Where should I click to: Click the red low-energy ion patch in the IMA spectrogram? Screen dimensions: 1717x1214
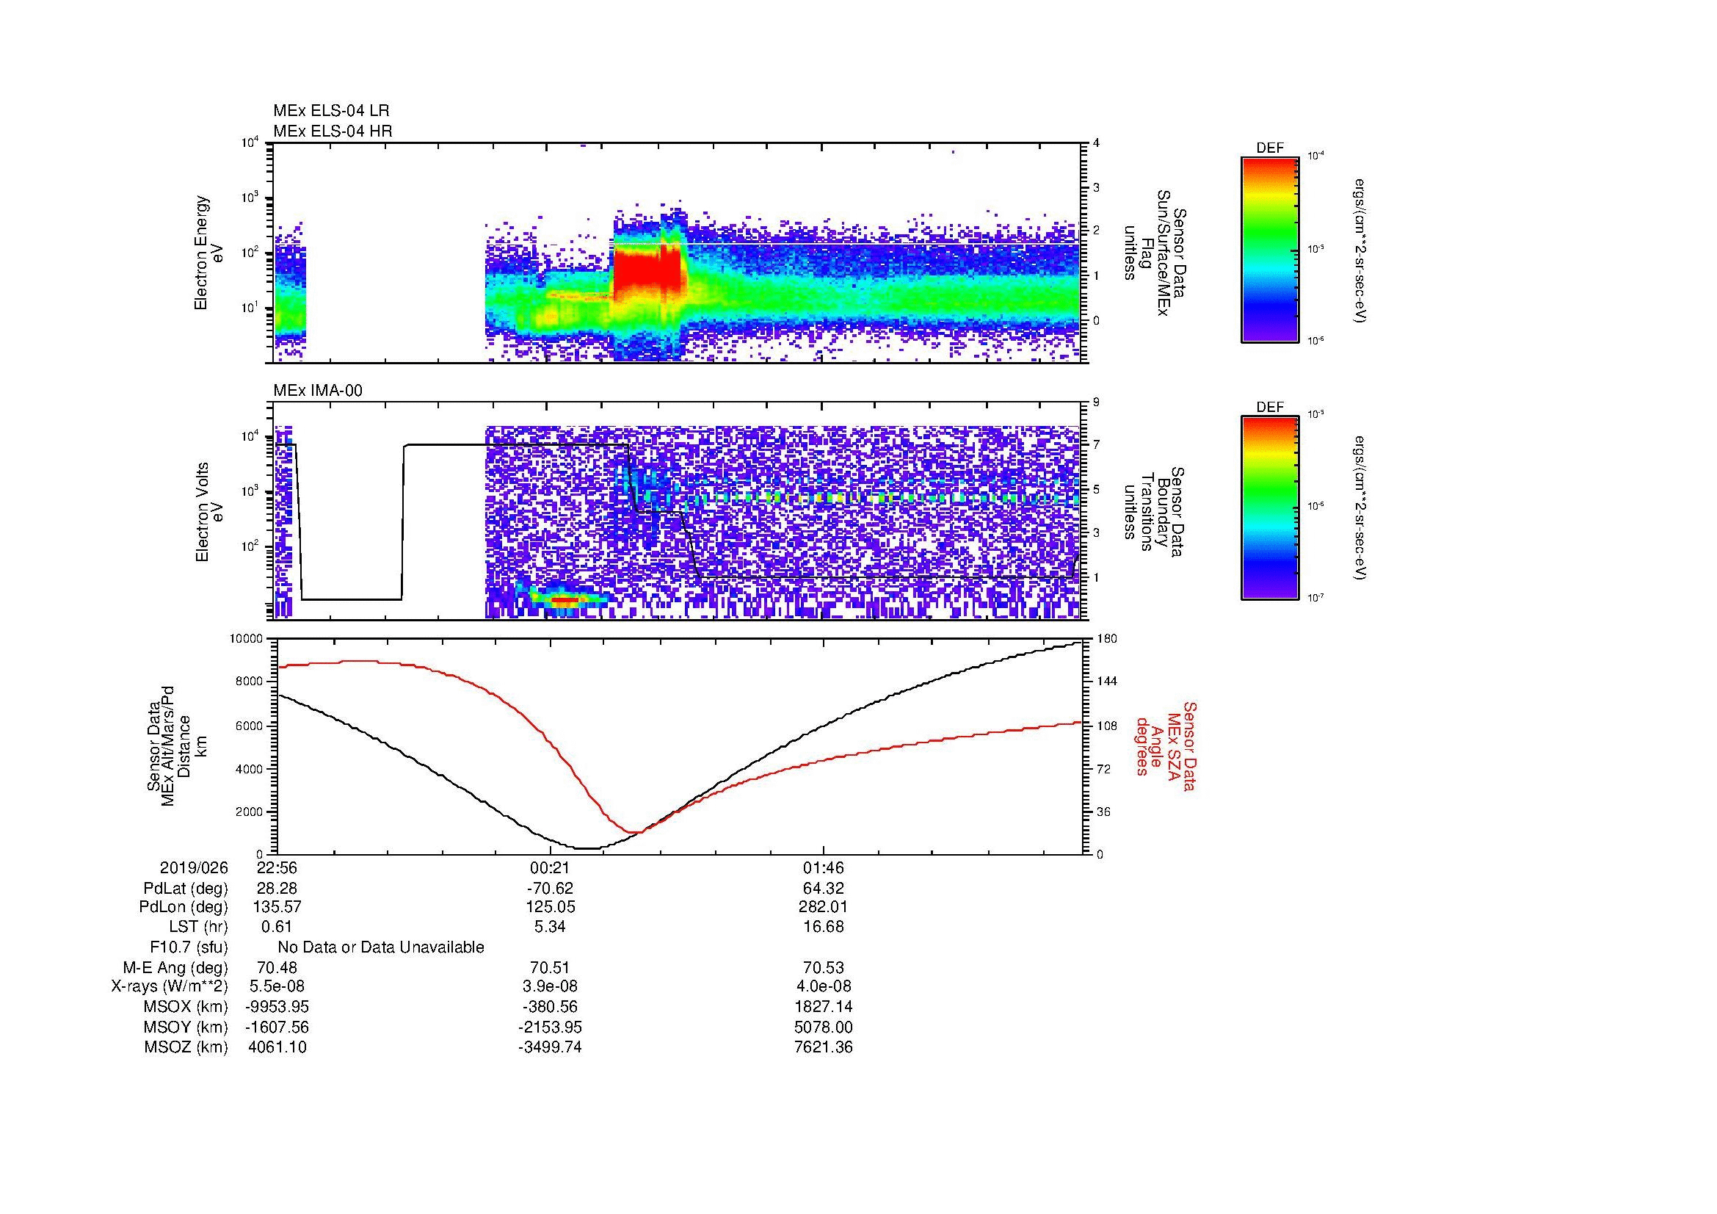click(x=566, y=599)
